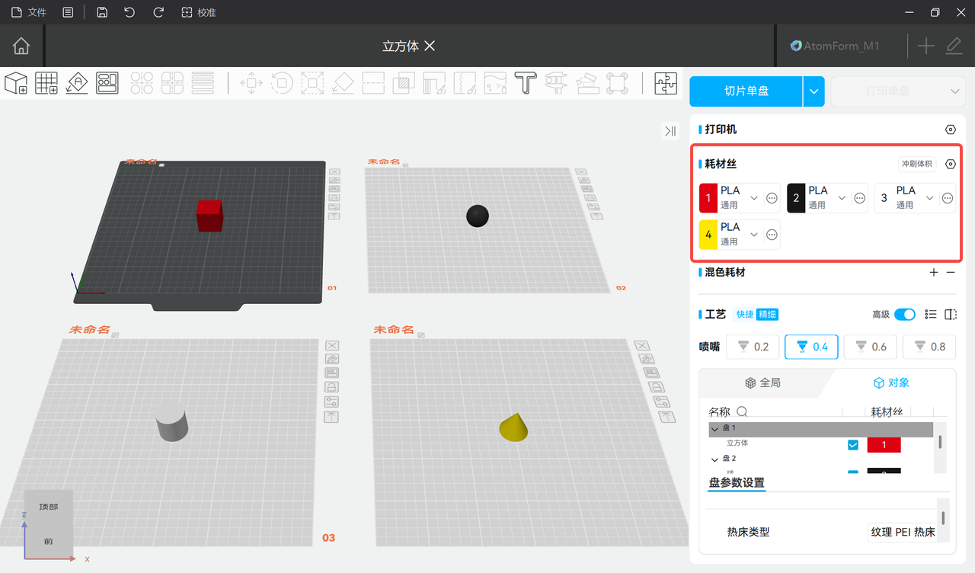Viewport: 975px width, 573px height.
Task: Select the auto-orient toolbar icon
Action: click(x=77, y=83)
